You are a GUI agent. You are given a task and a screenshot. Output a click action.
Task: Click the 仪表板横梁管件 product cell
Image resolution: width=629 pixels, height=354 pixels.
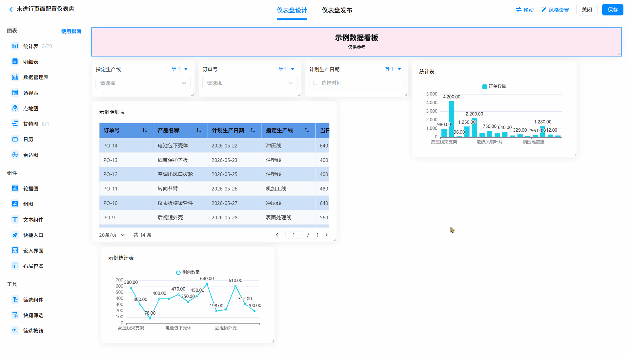click(180, 203)
